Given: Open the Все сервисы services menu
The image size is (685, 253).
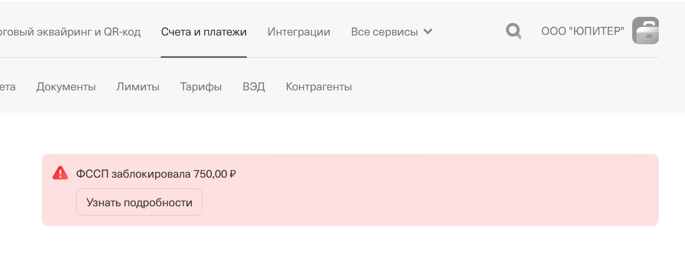Looking at the screenshot, I should click(385, 32).
